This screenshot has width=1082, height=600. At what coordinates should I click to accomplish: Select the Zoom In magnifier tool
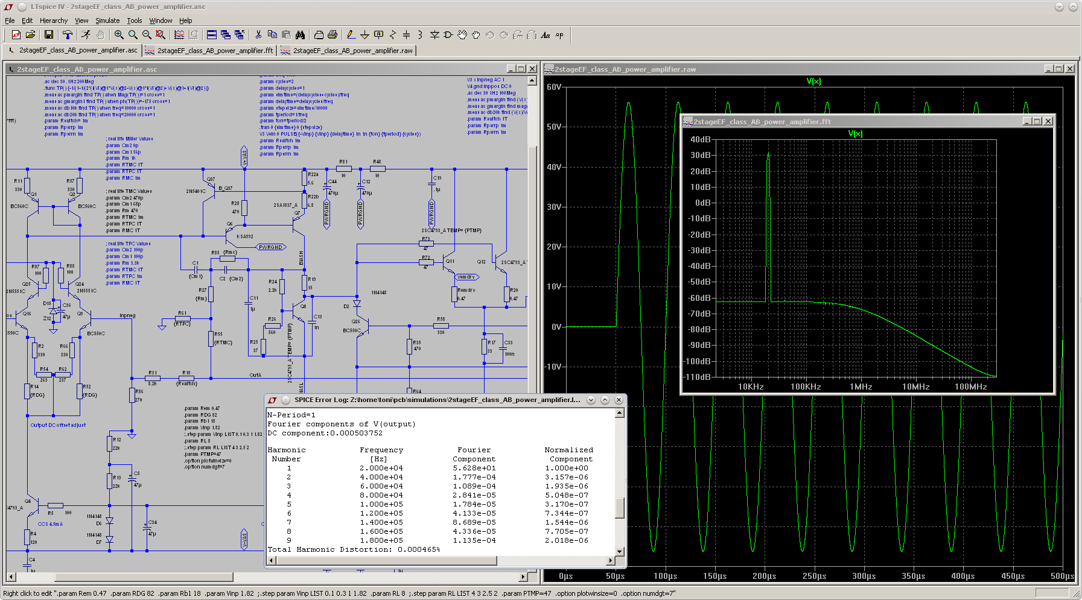(119, 35)
